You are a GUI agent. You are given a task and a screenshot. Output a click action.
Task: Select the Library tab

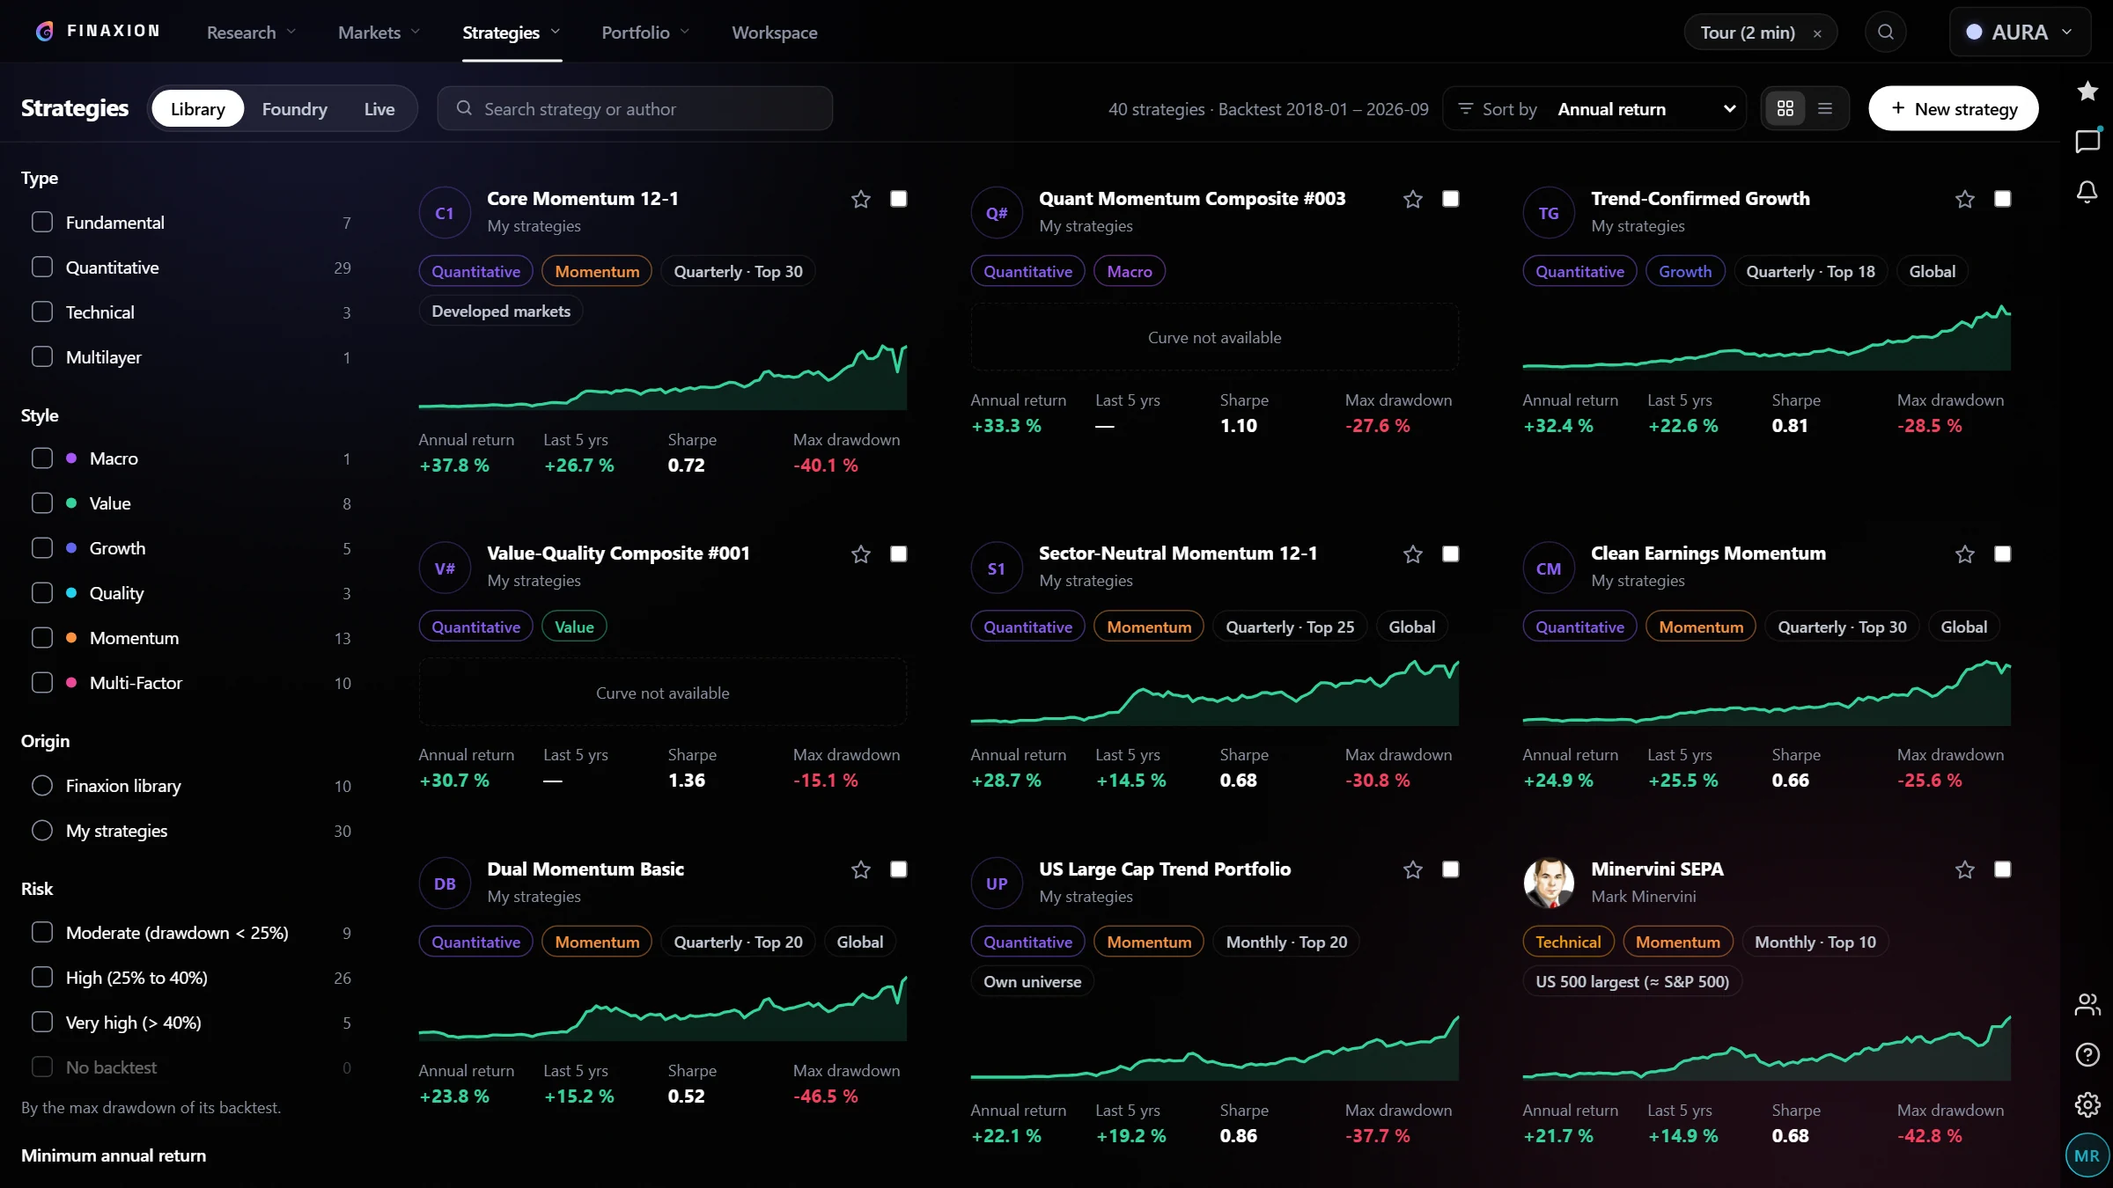(197, 108)
